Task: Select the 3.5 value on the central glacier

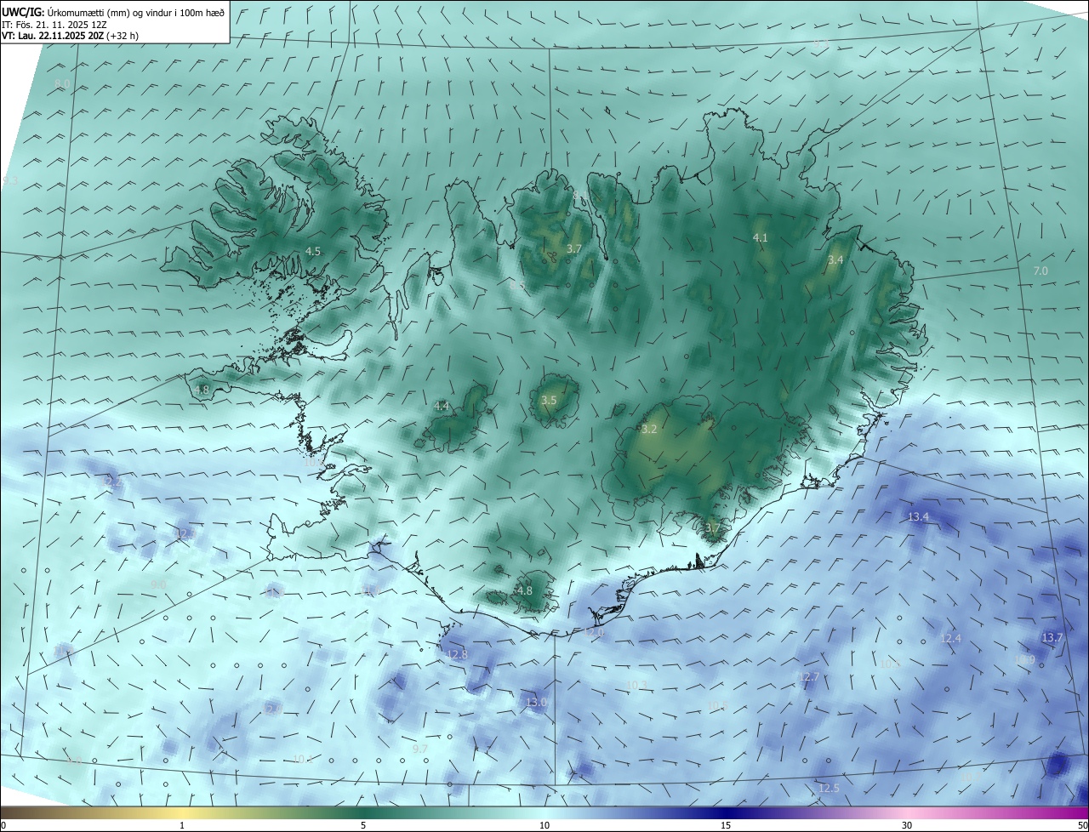Action: click(549, 400)
